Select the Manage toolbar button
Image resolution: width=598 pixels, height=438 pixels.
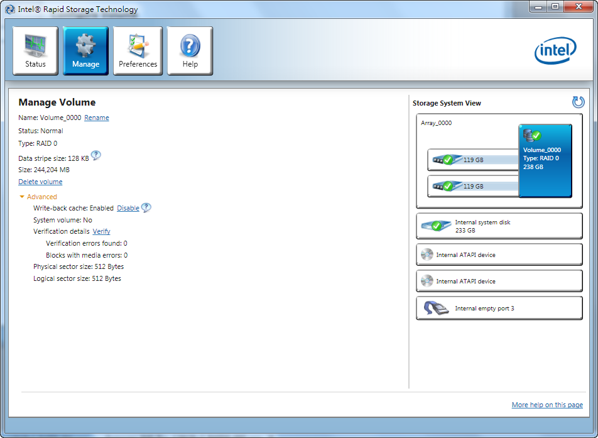click(x=85, y=51)
